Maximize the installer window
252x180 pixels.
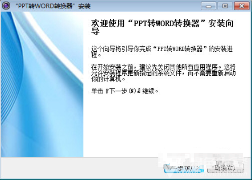(x=225, y=6)
